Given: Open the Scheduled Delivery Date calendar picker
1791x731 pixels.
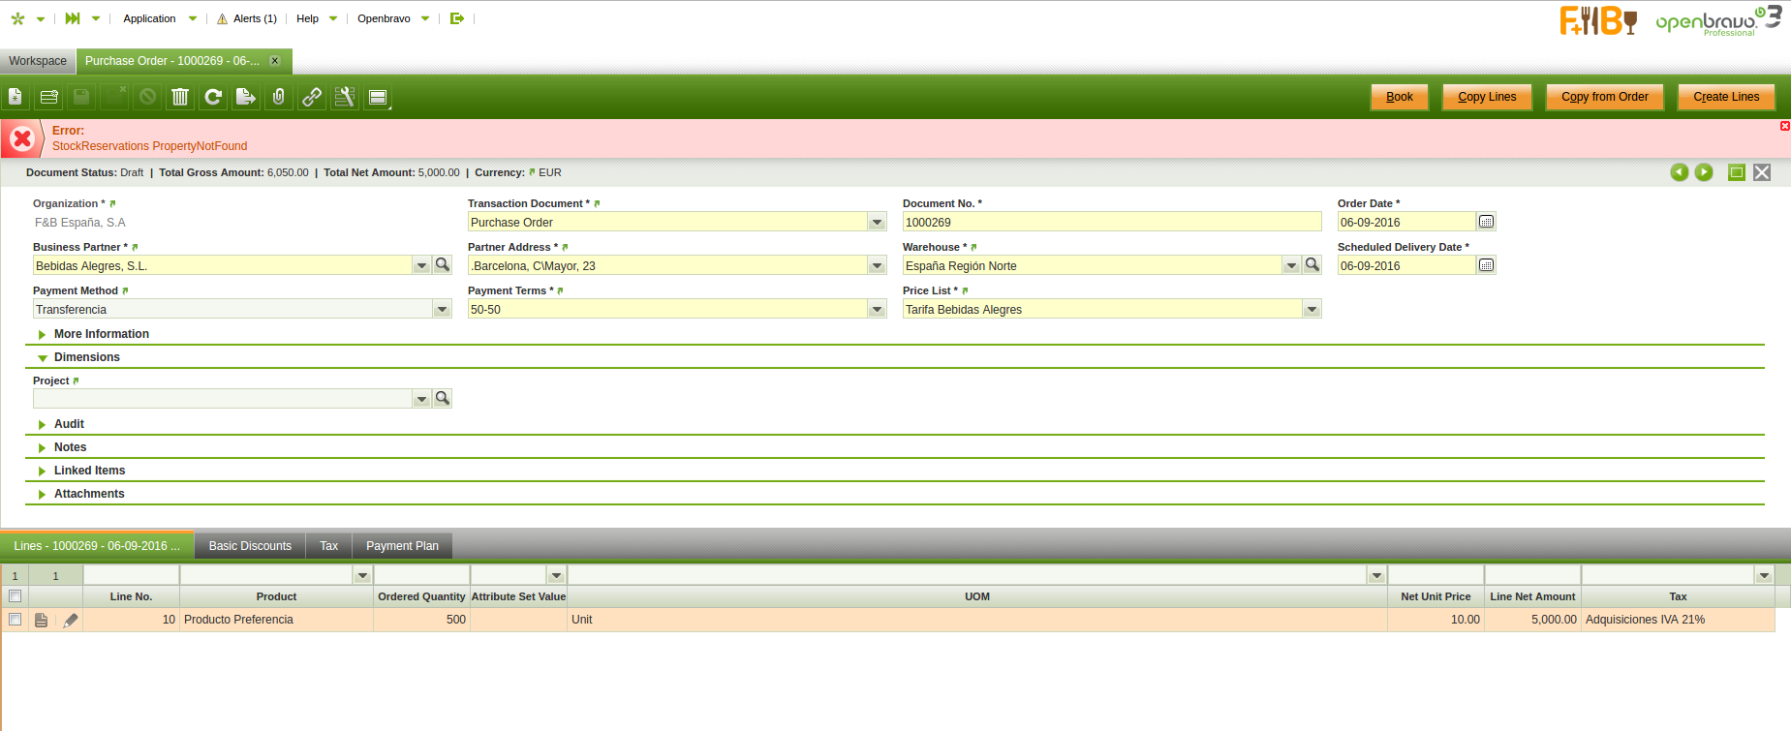Looking at the screenshot, I should click(1487, 265).
